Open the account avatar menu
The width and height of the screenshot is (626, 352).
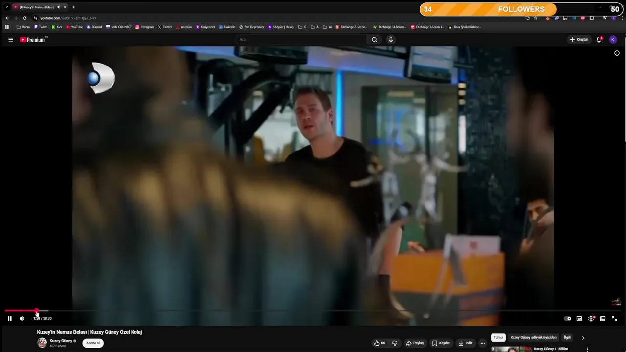613,40
